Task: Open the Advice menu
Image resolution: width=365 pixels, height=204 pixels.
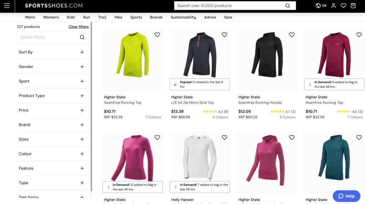Action: 210,17
